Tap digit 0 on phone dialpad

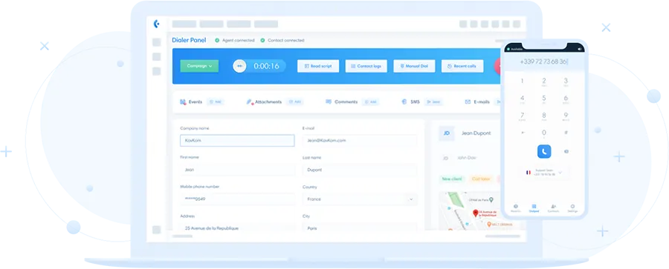544,133
